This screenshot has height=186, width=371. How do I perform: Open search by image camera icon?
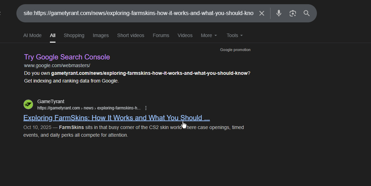293,13
